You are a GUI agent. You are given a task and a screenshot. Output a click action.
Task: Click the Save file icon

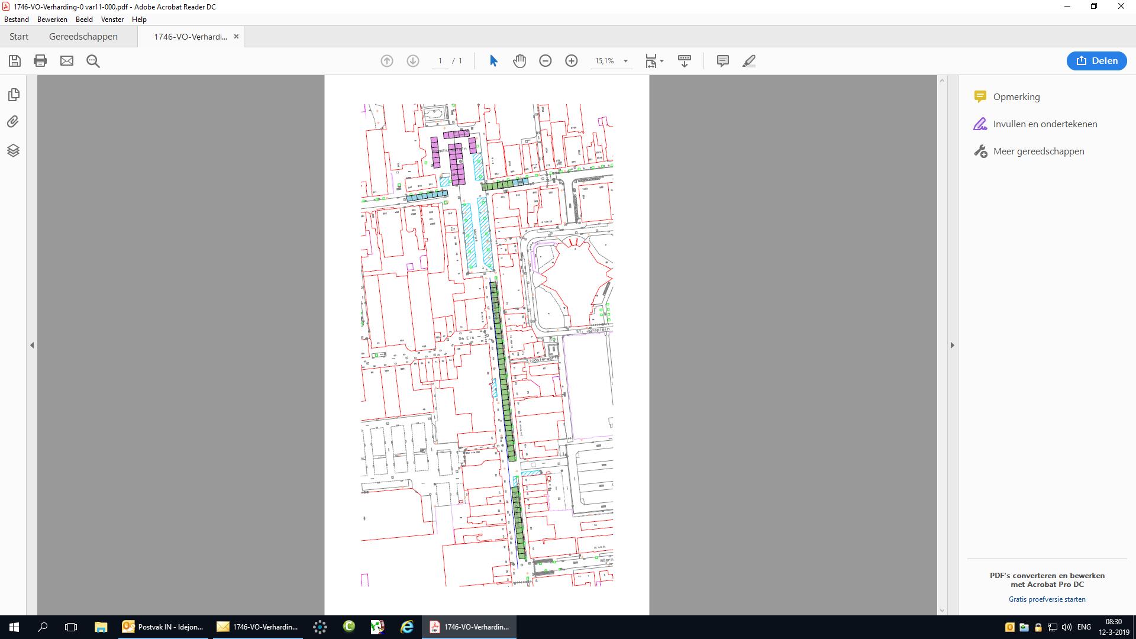(x=15, y=61)
